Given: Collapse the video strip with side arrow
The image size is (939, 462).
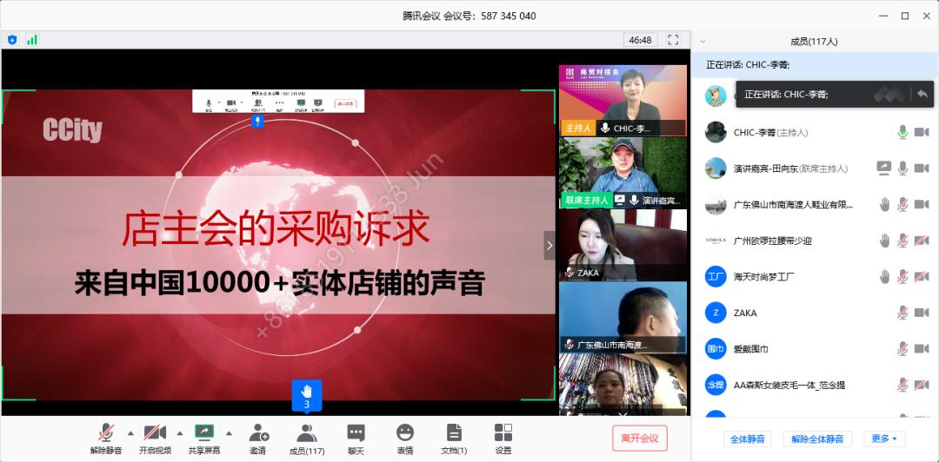Looking at the screenshot, I should click(x=549, y=246).
